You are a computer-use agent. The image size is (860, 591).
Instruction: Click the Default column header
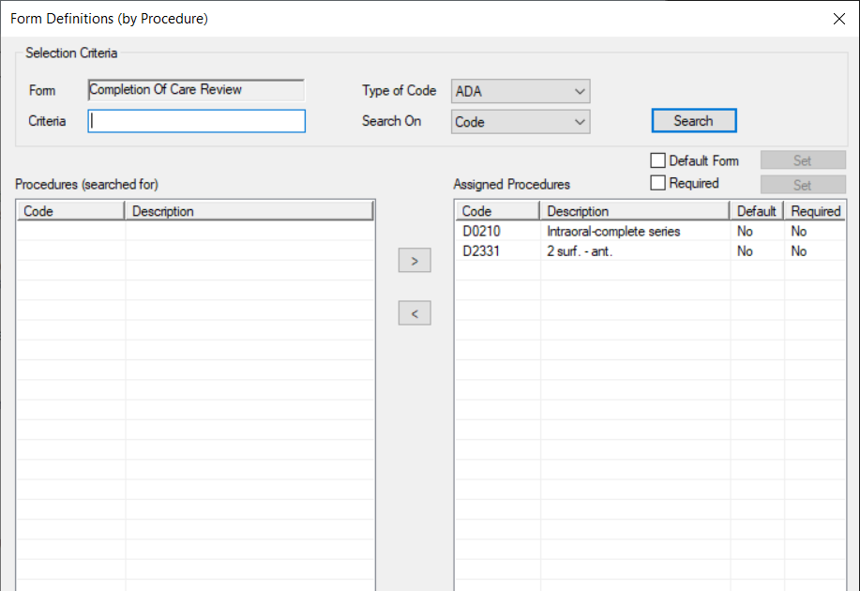coord(756,210)
